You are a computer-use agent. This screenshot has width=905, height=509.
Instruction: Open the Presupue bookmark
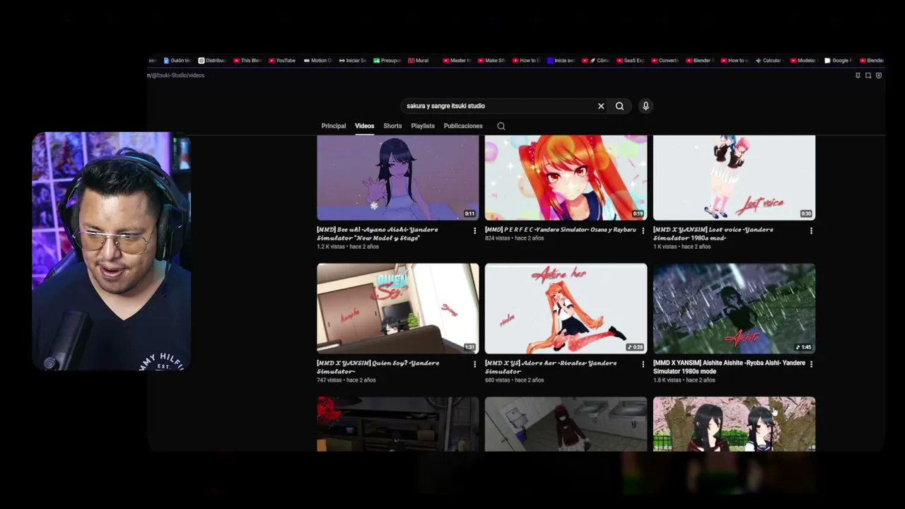(x=387, y=61)
